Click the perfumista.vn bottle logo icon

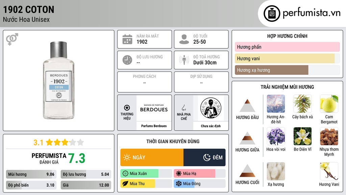pyautogui.click(x=272, y=14)
